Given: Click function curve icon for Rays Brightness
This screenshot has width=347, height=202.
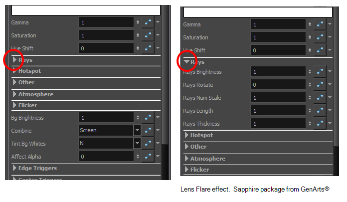Looking at the screenshot, I should [320, 71].
